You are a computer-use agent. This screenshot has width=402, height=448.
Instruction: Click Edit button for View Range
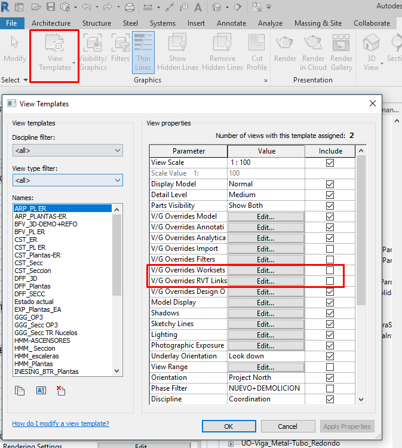[x=266, y=367]
